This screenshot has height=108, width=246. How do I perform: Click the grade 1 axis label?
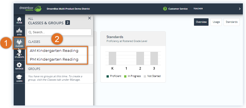tap(126, 69)
